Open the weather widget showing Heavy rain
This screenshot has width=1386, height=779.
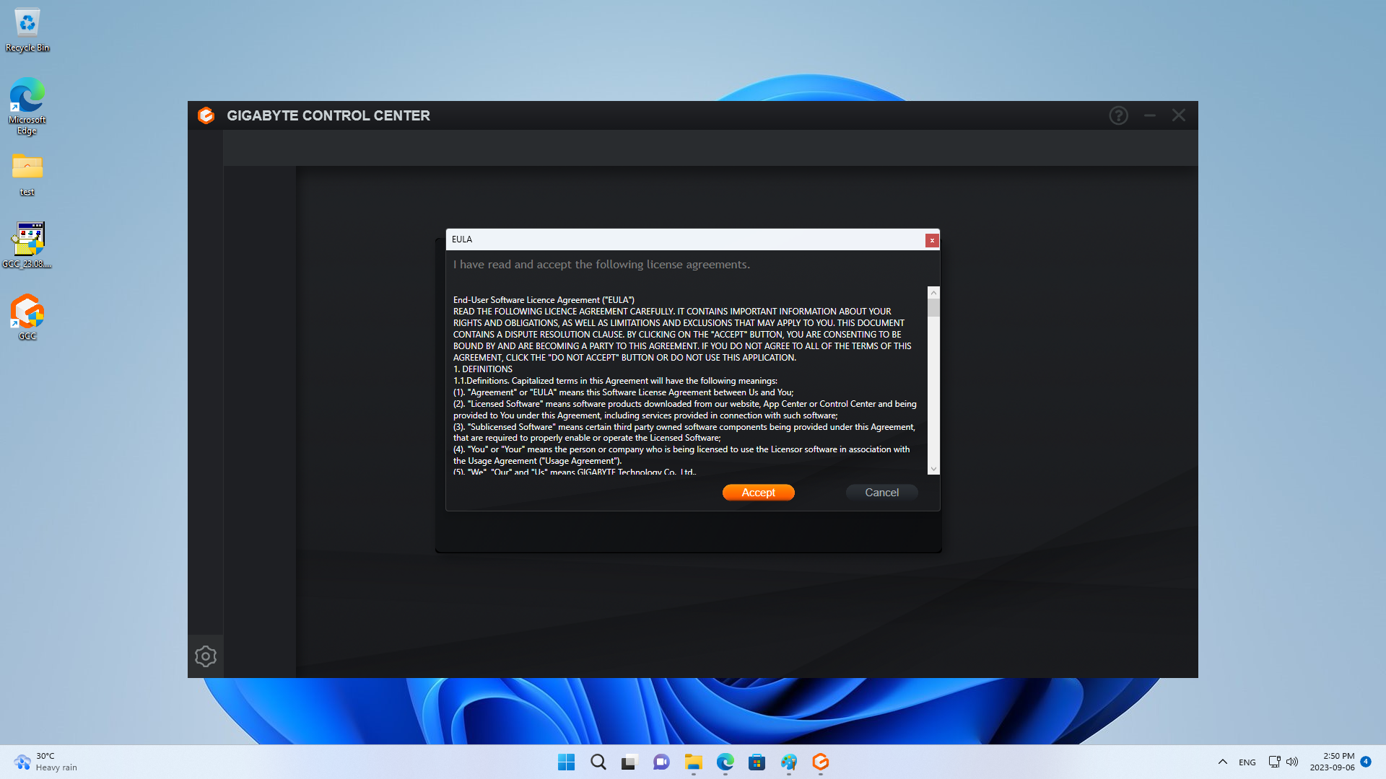point(45,762)
